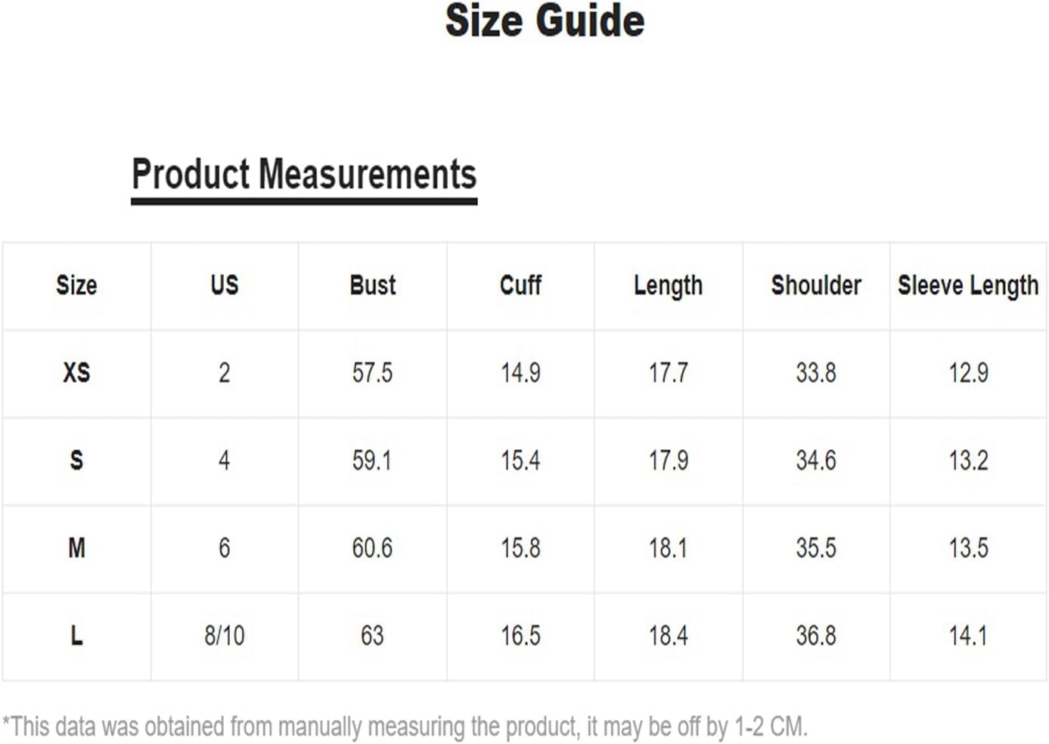Screen dimensions: 1049x744
Task: Click the 12.9 sleeve length value
Action: tap(968, 373)
